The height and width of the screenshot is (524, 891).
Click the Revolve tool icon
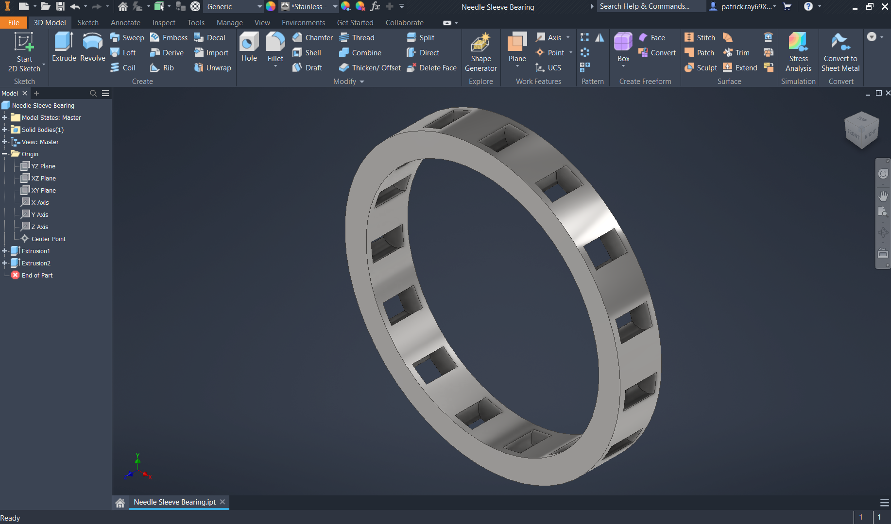[x=92, y=42]
